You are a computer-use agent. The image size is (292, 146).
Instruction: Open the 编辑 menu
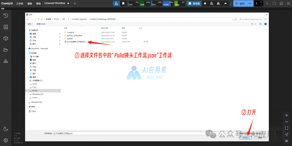click(x=30, y=4)
